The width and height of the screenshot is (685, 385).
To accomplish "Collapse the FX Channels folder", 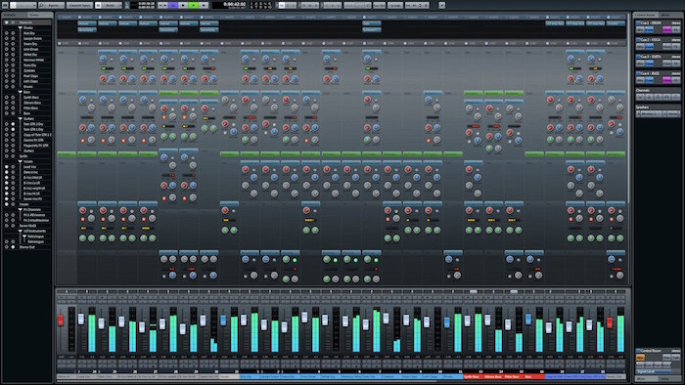I will click(x=21, y=209).
